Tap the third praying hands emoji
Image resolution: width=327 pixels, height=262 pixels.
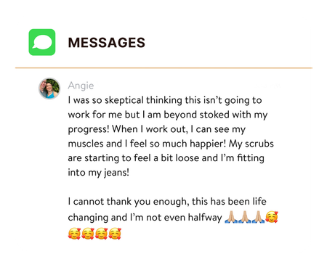click(x=258, y=217)
